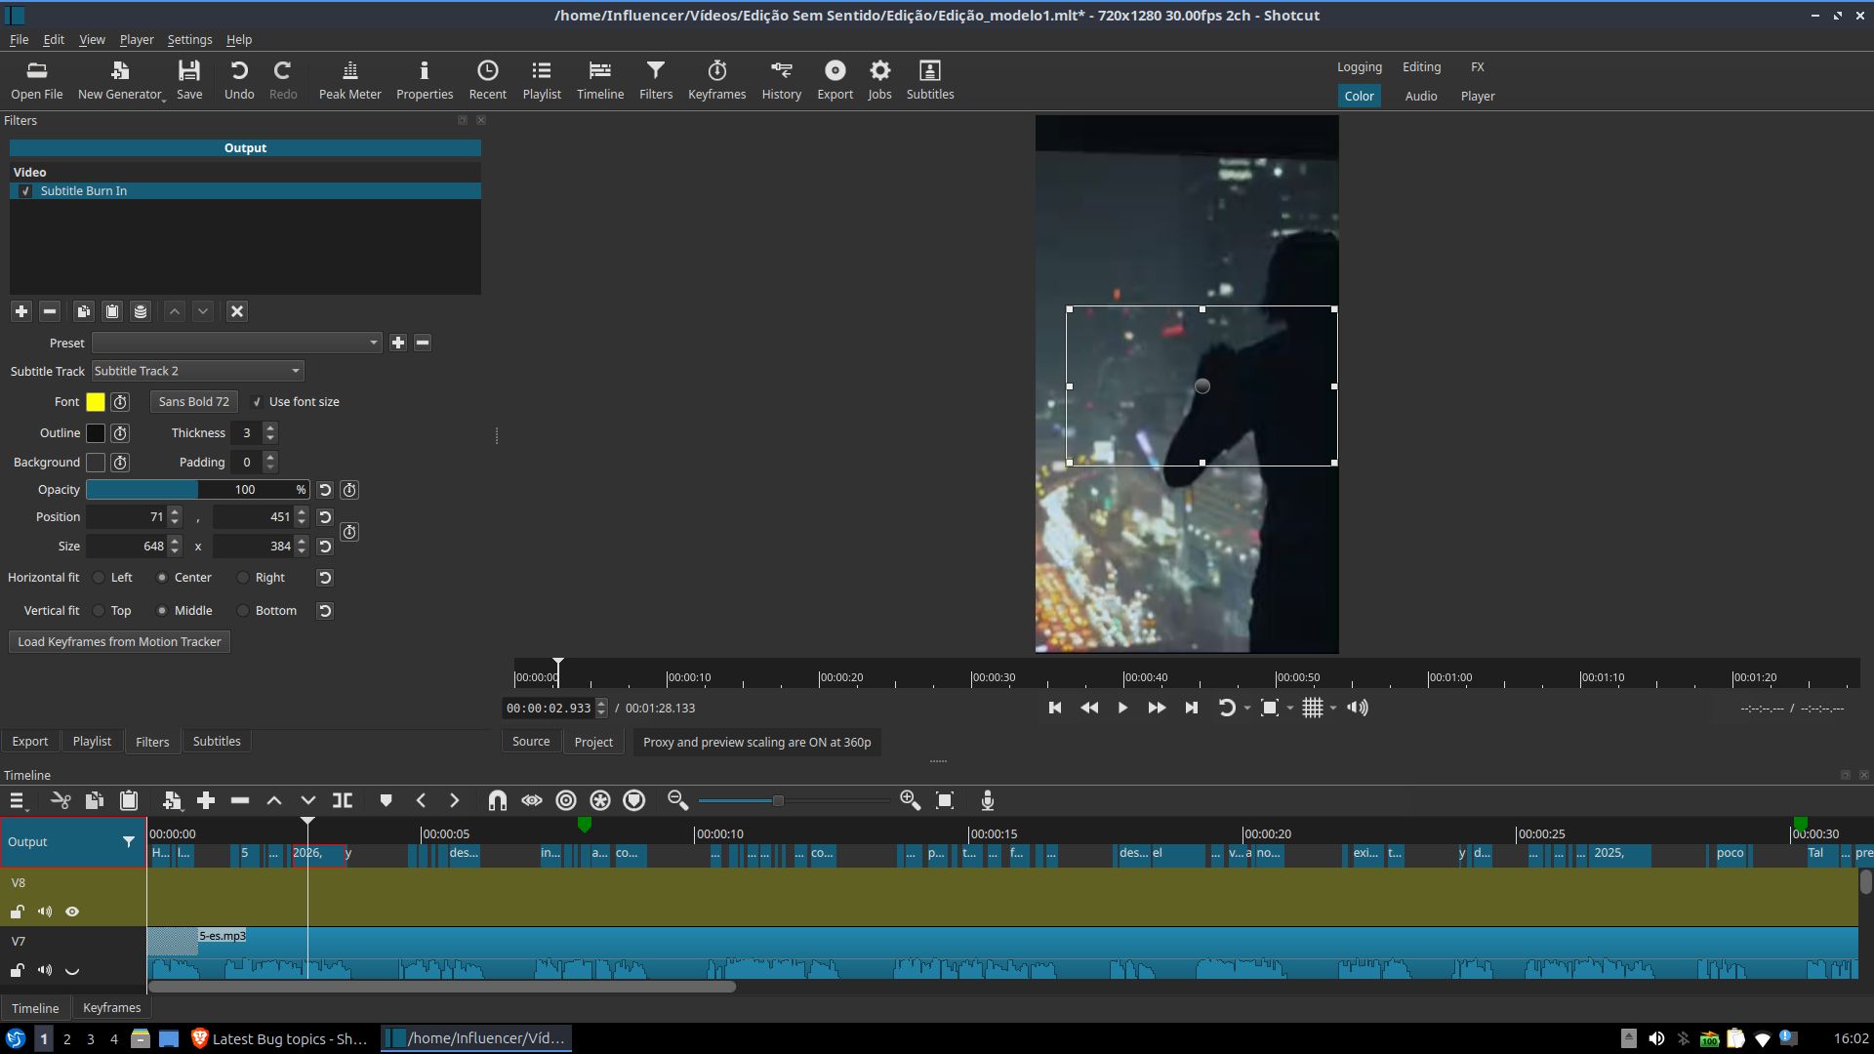Open the Settings menu
This screenshot has height=1054, width=1874.
[189, 40]
